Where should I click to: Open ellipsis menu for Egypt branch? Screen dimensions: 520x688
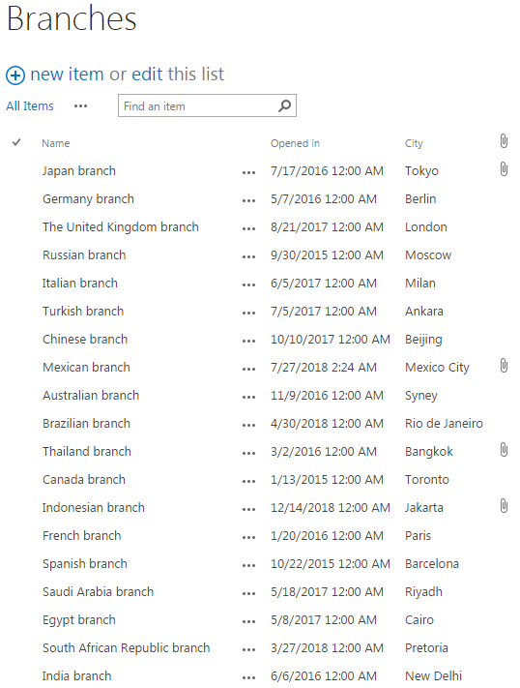point(248,622)
